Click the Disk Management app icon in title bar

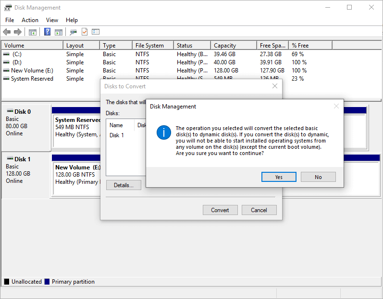[x=8, y=8]
